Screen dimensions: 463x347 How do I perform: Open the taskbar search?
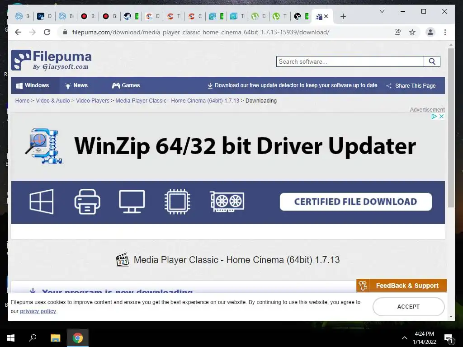coord(33,338)
